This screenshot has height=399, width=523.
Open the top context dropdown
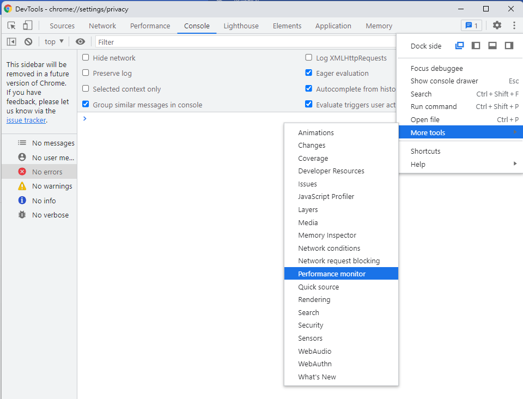point(54,41)
